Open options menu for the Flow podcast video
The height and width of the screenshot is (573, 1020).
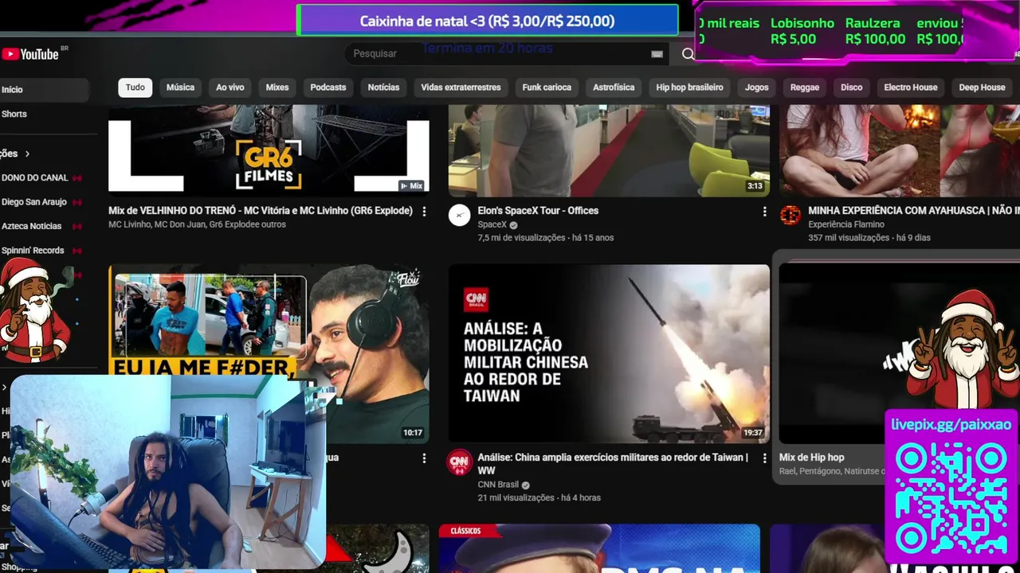424,458
